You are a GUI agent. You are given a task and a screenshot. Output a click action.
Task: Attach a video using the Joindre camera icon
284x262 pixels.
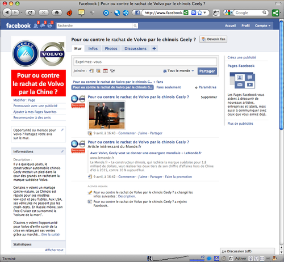click(112, 71)
